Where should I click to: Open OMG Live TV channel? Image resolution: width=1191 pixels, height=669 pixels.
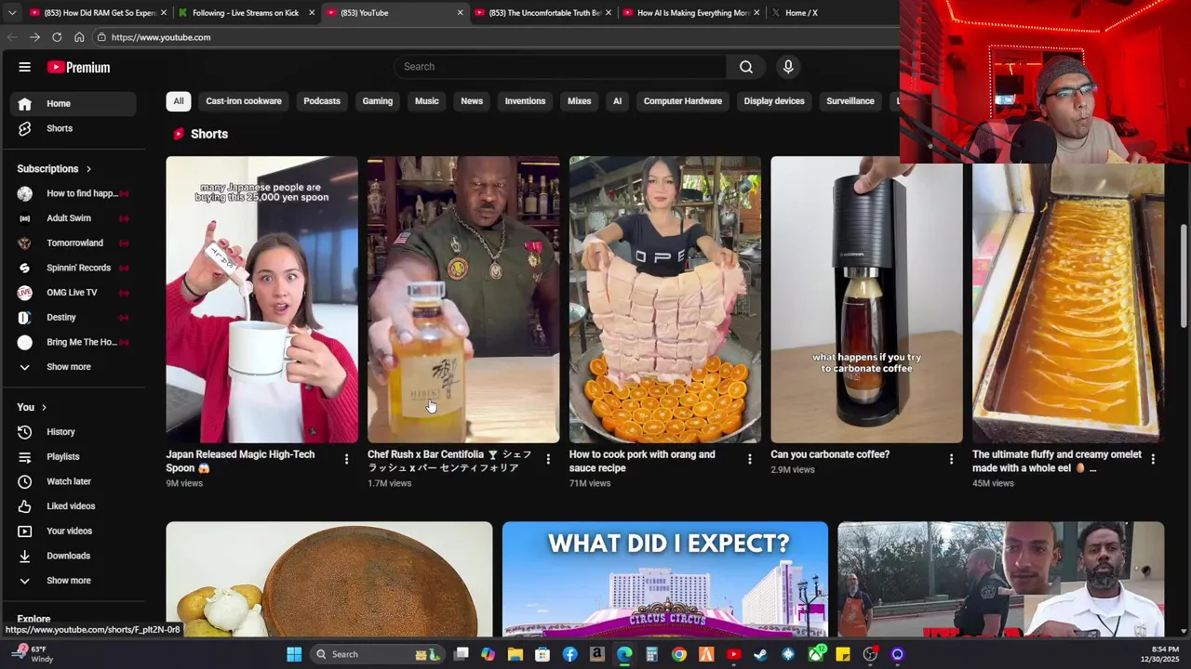point(74,293)
